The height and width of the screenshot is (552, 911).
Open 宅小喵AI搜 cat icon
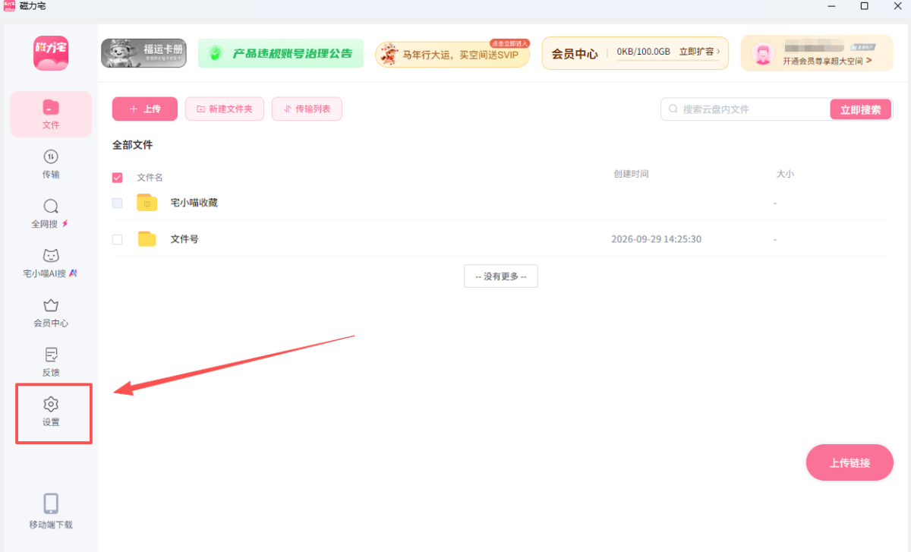click(51, 256)
